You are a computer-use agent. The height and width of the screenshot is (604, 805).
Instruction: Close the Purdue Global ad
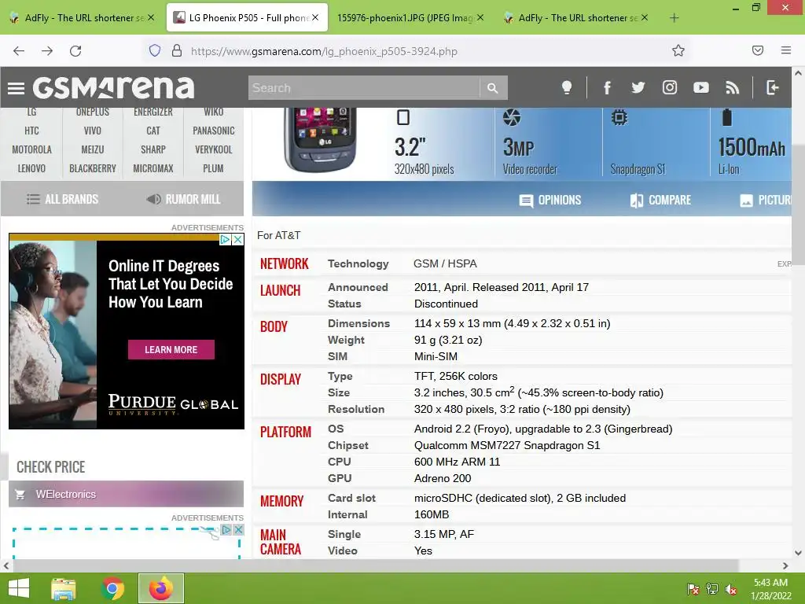point(237,239)
